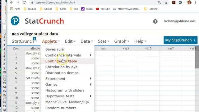This screenshot has height=112, width=199.
Task: Open the Chrome profile avatar
Action: pos(189,2)
